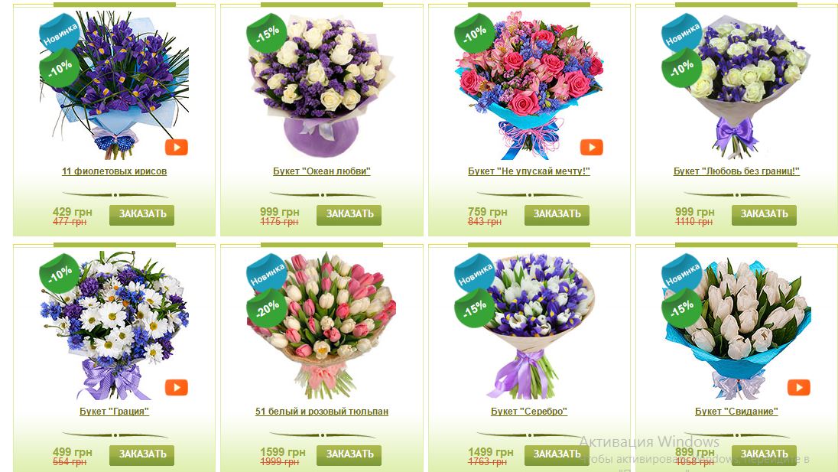Screen dimensions: 838x472
Task: Open the 11 фиолетовых ирисов link
Action: [x=115, y=171]
